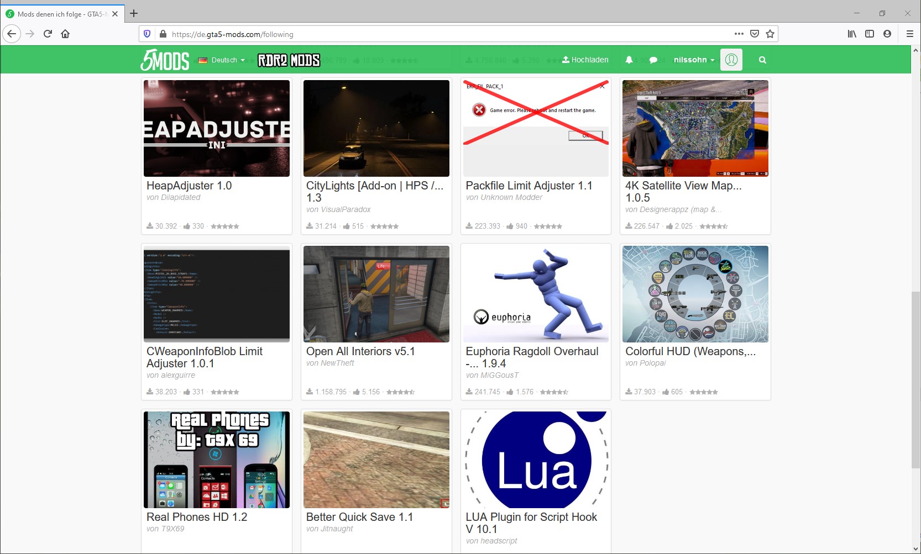Screen dimensions: 921x554
Task: Open LUA Plugin for Script Hook title
Action: [x=531, y=523]
